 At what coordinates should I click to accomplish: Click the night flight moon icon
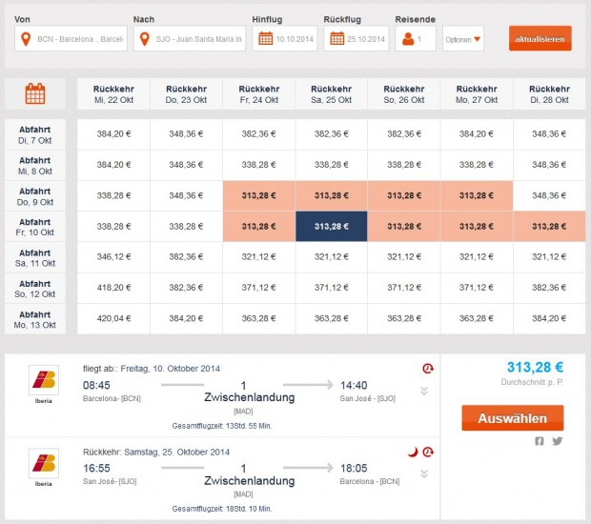click(412, 452)
